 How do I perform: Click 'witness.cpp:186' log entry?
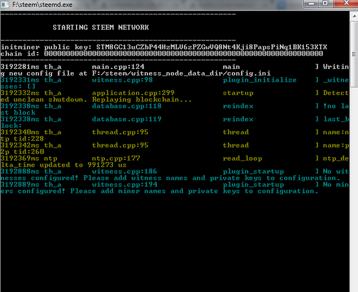pyautogui.click(x=124, y=172)
